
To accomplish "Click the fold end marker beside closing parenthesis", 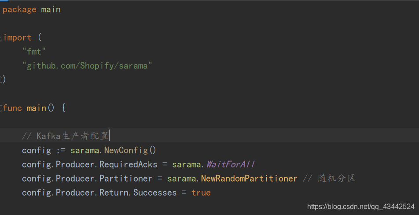I will 1,79.
